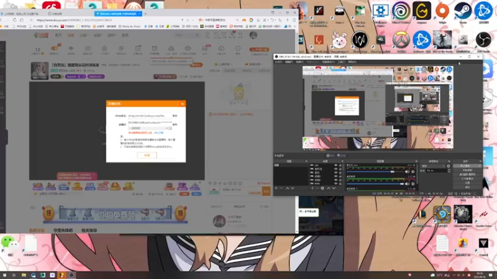Open the File menu in OBS menu bar
Viewport: 497px width, 279px height.
coord(278,62)
